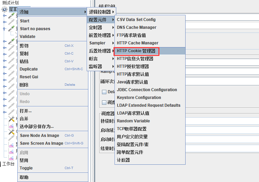Expand the 断言 submenu
The height and width of the screenshot is (182, 259).
tap(101, 59)
